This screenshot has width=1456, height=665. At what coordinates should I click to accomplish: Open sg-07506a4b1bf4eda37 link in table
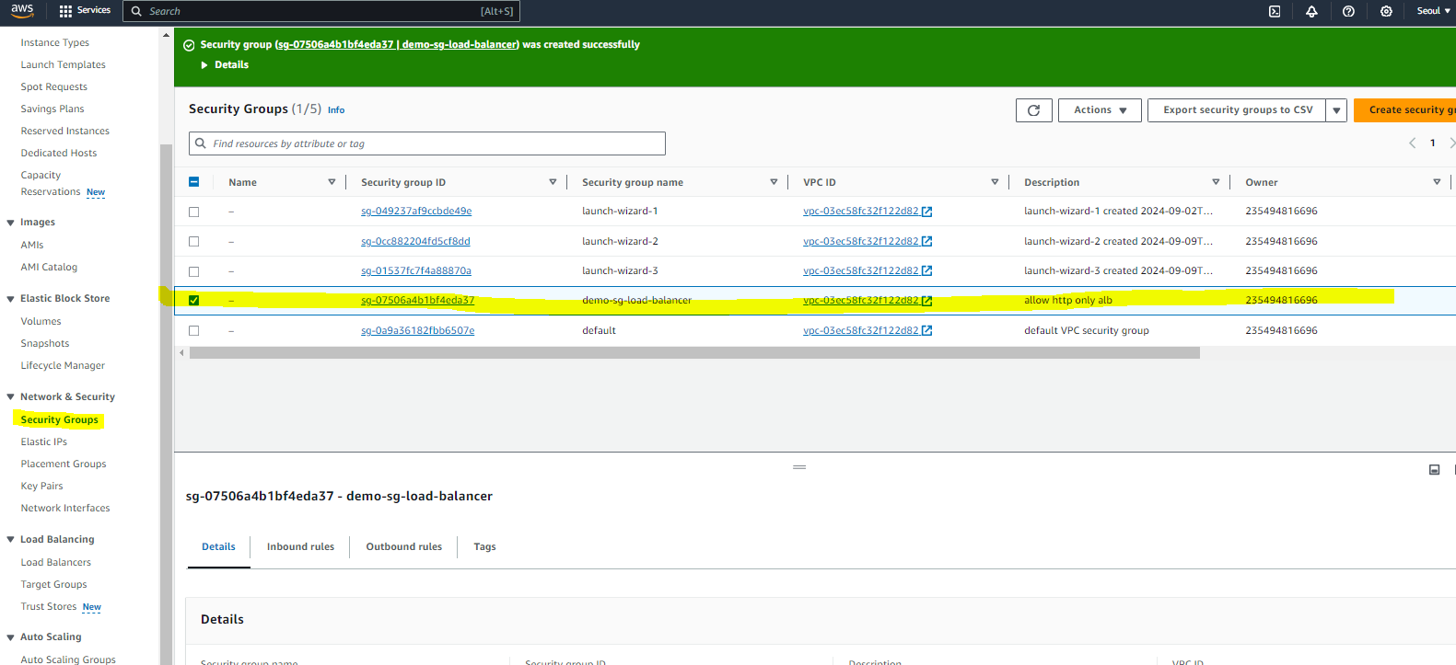(417, 300)
